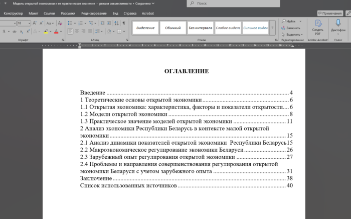Open the change case (Aa) dropdown
Image resolution: width=351 pixels, height=219 pixels.
[50, 23]
